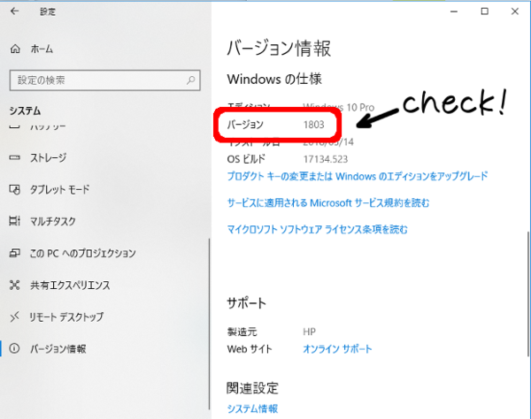Screen dimensions: 531x419
Task: Select the projection to this PC icon
Action: coord(14,253)
